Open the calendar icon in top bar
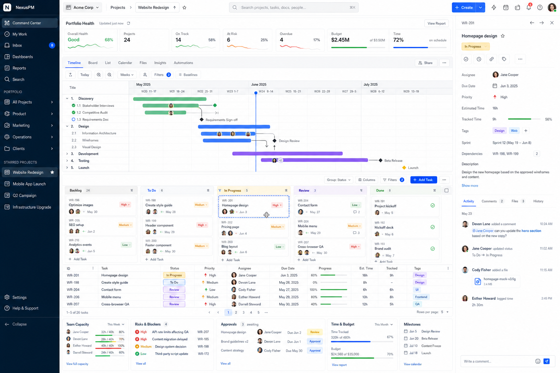Viewport: 560px width, 373px height. (x=506, y=7)
